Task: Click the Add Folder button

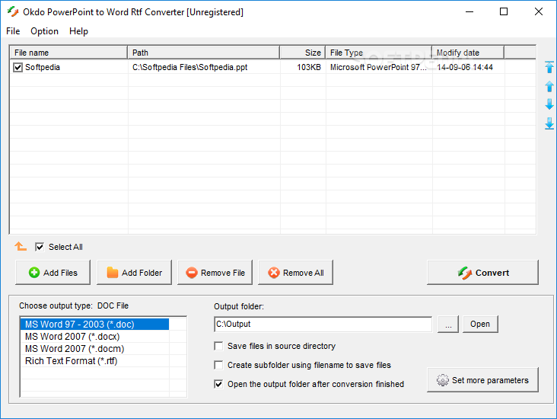Action: 134,273
